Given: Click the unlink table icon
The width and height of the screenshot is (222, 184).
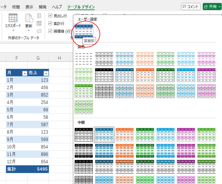Looking at the screenshot, I should [x=39, y=31].
